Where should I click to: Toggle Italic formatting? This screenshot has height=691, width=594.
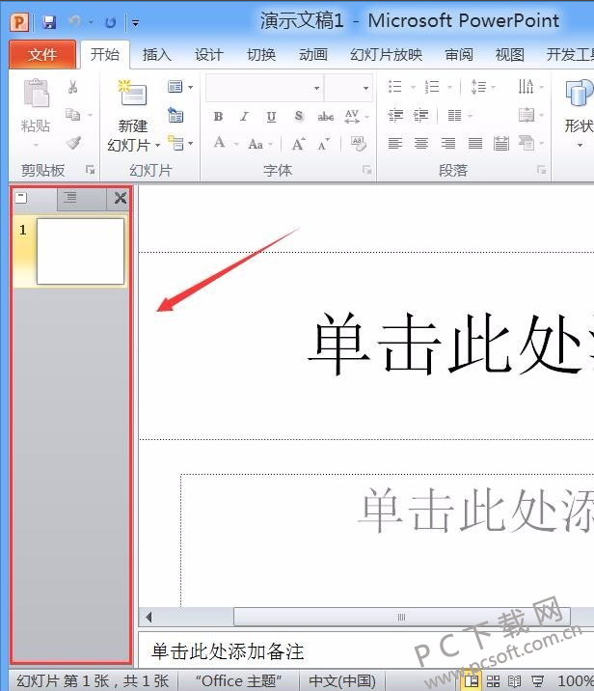click(244, 117)
